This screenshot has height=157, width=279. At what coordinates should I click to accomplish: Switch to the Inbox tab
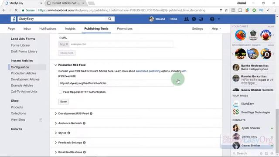pos(27,28)
